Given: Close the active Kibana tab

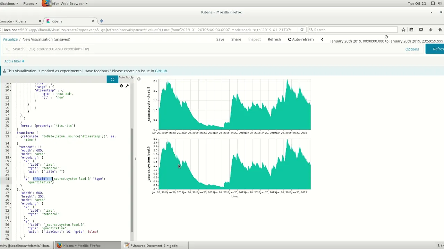Looking at the screenshot, I should pos(93,21).
